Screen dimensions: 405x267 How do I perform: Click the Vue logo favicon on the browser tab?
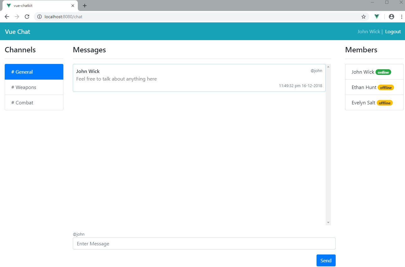[x=8, y=5]
